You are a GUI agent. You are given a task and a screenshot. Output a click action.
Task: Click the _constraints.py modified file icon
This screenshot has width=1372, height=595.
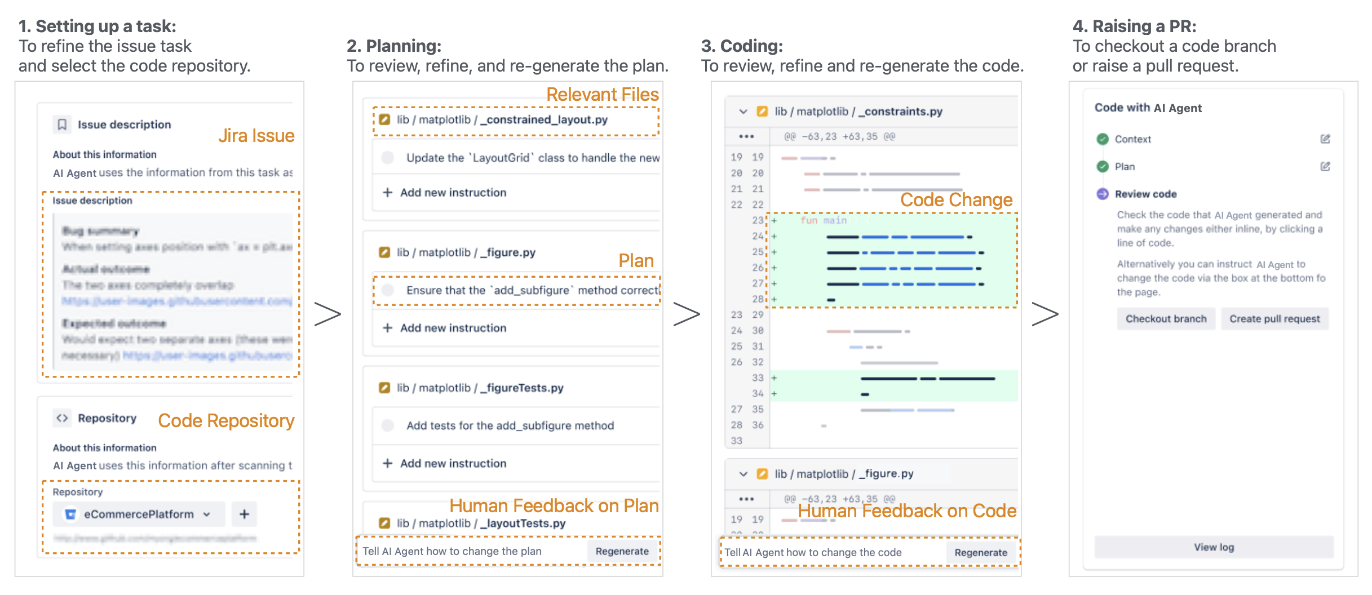point(762,112)
